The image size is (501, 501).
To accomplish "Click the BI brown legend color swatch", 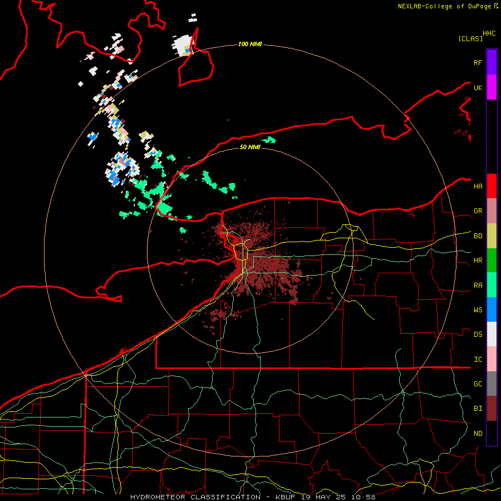I will click(x=492, y=409).
